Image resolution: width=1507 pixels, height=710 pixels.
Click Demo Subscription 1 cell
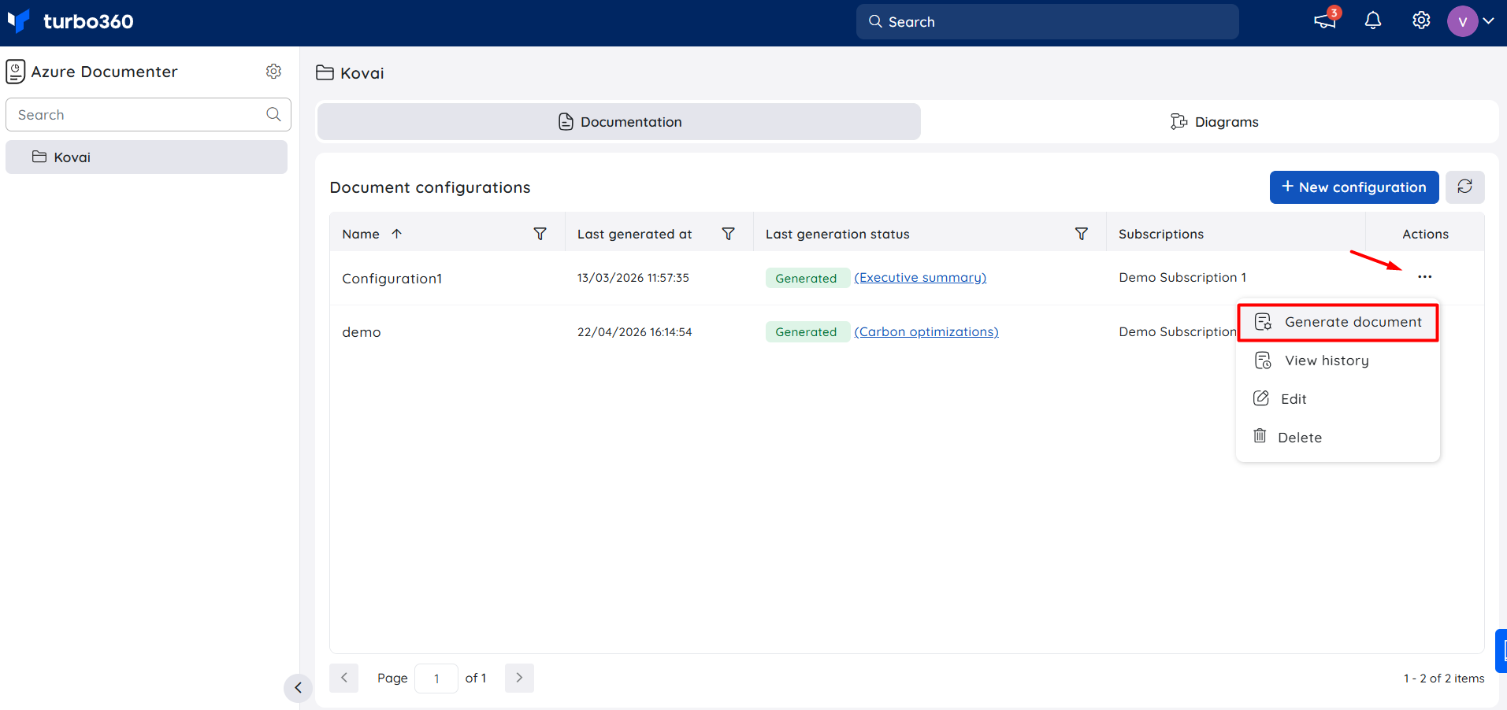1182,278
